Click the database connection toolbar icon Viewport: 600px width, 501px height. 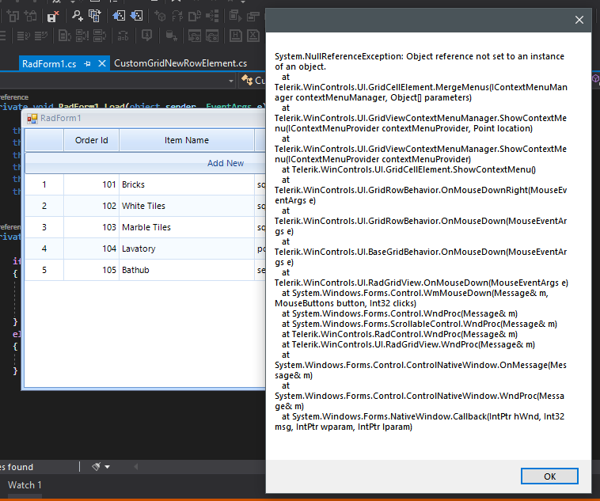[x=171, y=36]
